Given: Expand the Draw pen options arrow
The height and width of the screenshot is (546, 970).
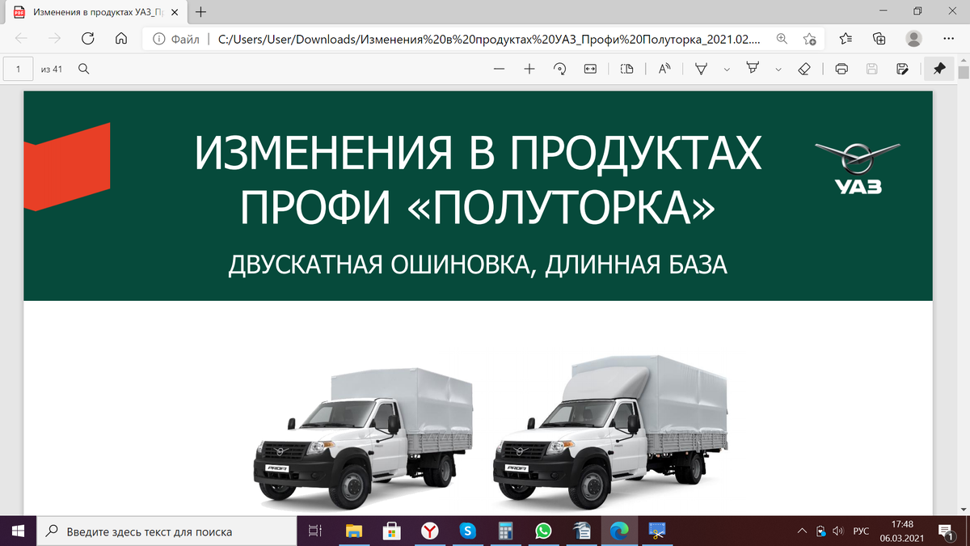Looking at the screenshot, I should tap(726, 70).
